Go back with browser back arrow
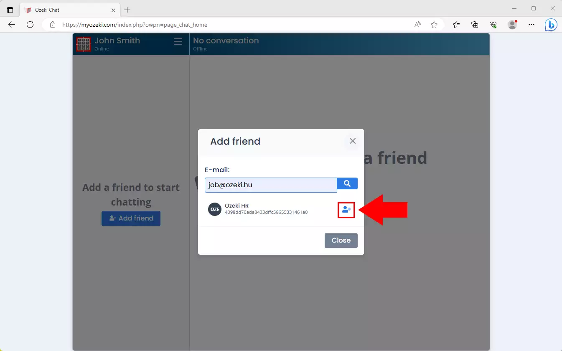Screen dimensions: 562x351 coord(12,25)
